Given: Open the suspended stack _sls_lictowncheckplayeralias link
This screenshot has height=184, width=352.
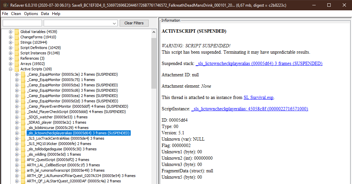Looking at the screenshot, I should pos(259,64).
